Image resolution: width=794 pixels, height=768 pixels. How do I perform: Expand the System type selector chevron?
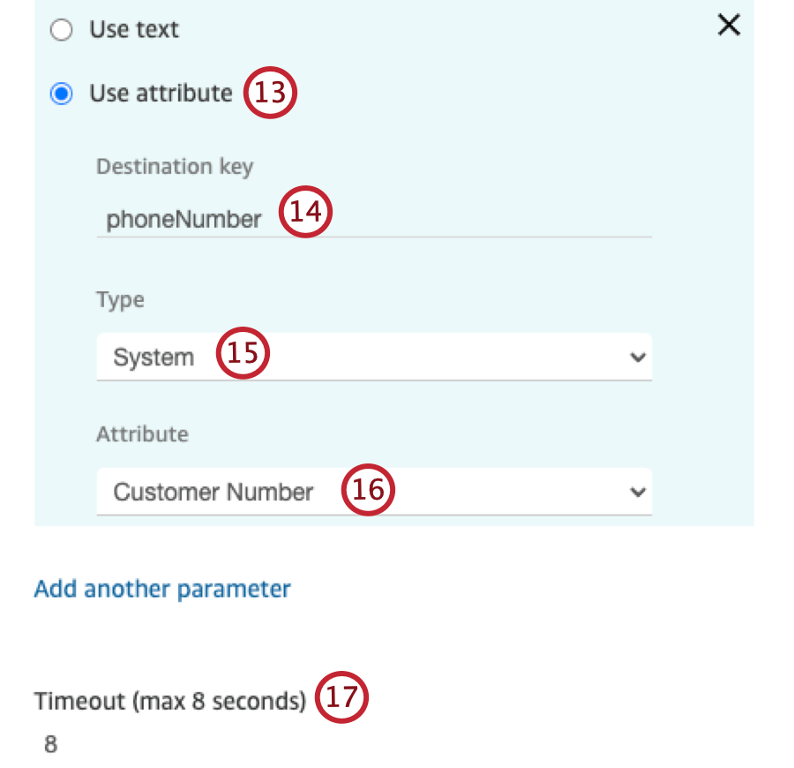pos(638,357)
